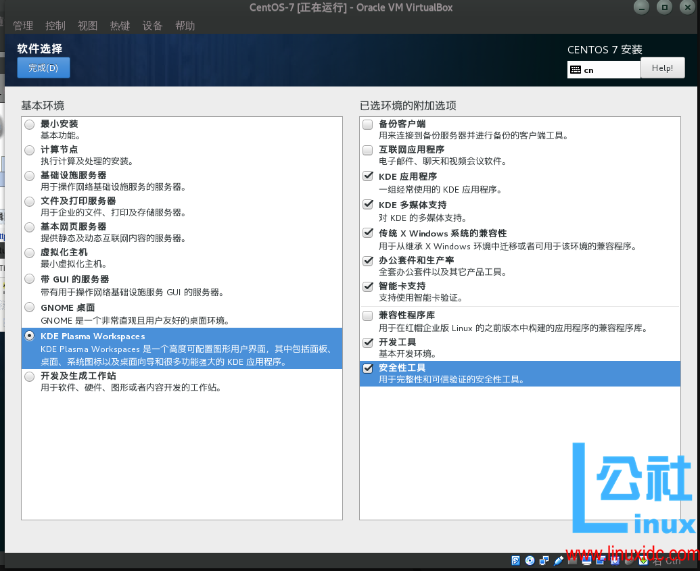Click the 已选环境的附加选项 heading
This screenshot has width=700, height=571.
(x=408, y=105)
